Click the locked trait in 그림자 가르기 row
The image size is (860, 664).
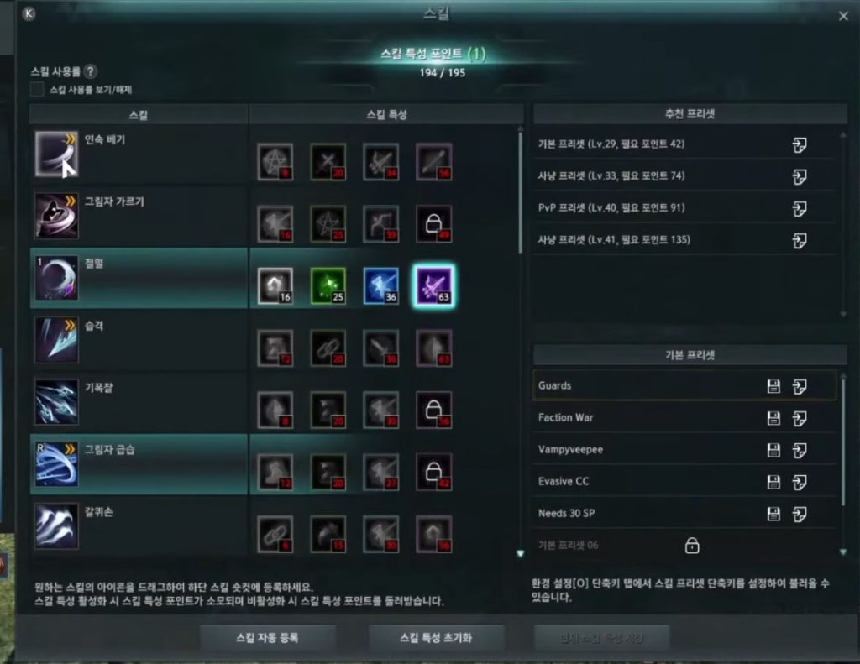(434, 223)
